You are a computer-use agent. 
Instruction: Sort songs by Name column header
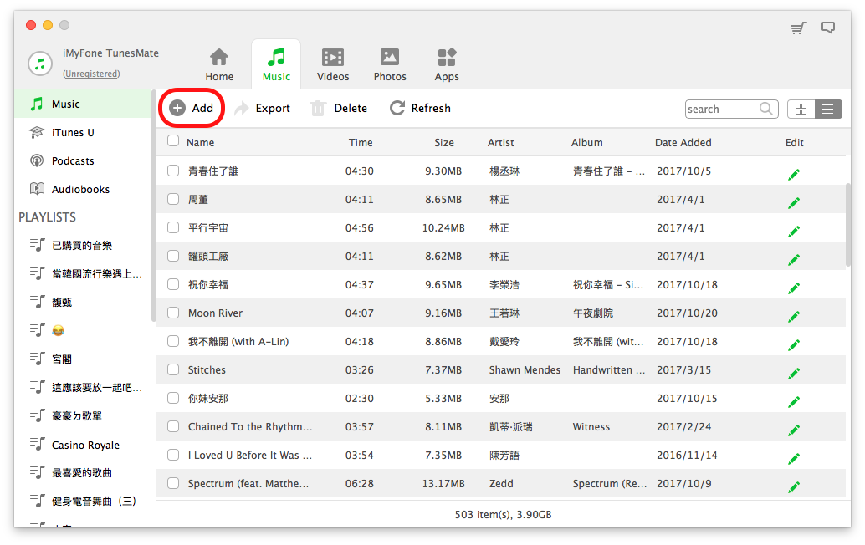click(200, 143)
